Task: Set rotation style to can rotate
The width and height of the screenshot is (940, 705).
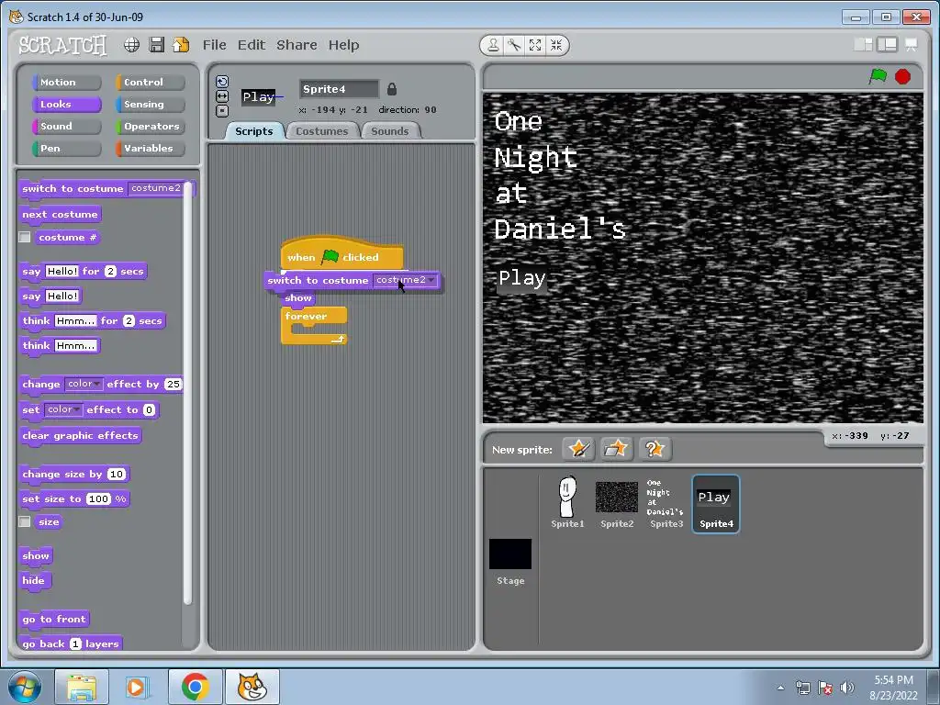Action: tap(222, 82)
